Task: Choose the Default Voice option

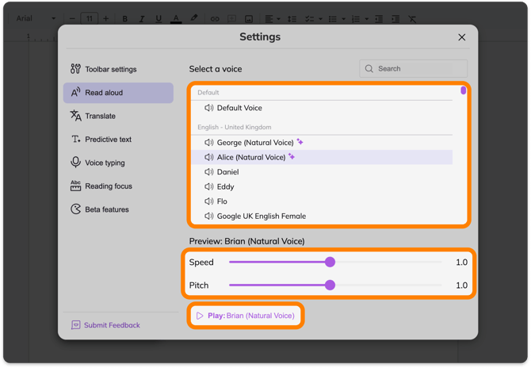Action: pyautogui.click(x=322, y=108)
